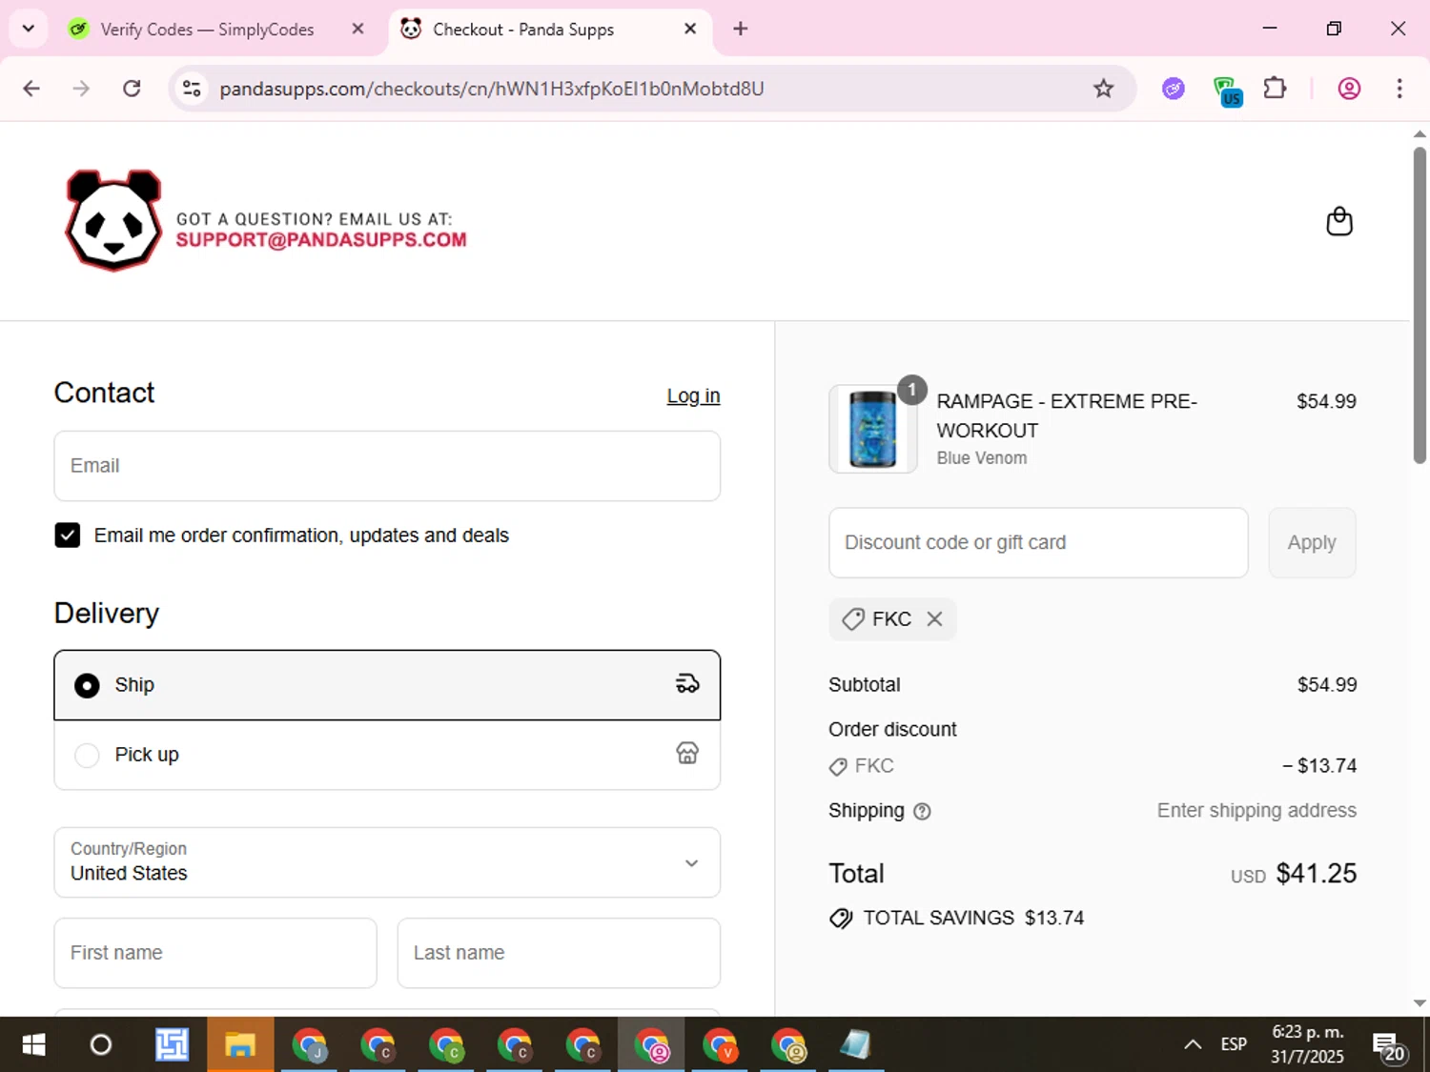Expand the Country/Region dropdown
Screen dimensions: 1430x1072
(x=387, y=862)
